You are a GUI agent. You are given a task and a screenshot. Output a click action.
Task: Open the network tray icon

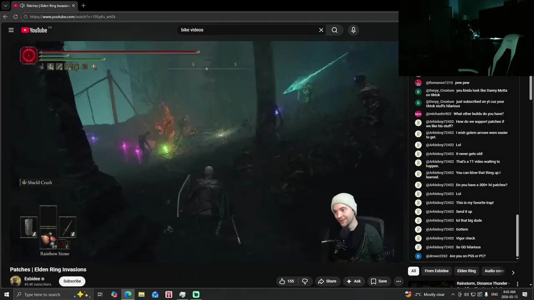coord(473,295)
